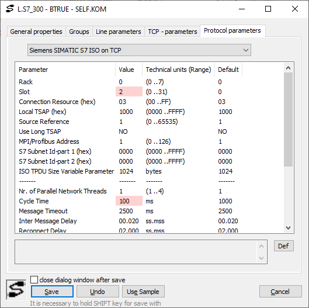Click the description box down arrow
This screenshot has height=308, width=309.
tap(261, 258)
